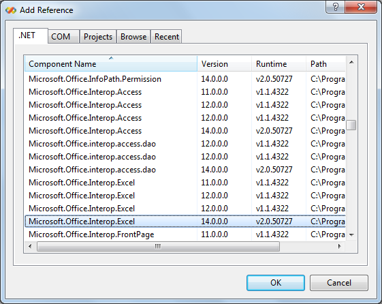Click the vertical scrollbar up arrow
This screenshot has width=382, height=304.
point(351,62)
